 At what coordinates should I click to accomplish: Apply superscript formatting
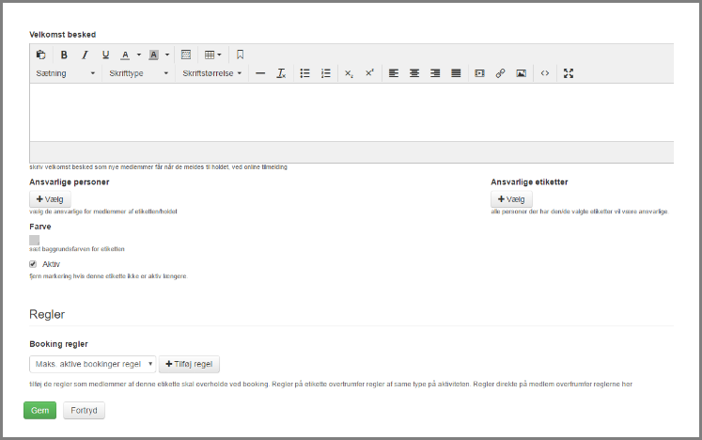click(369, 73)
